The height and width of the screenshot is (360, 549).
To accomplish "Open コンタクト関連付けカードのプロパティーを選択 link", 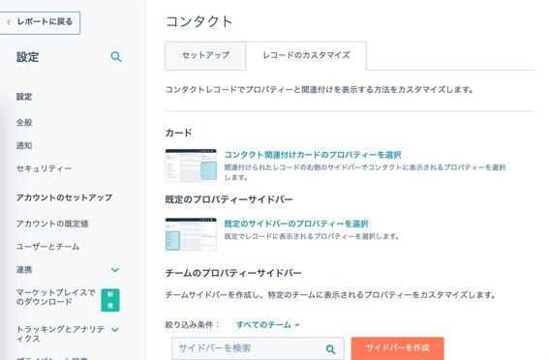I will click(x=313, y=155).
